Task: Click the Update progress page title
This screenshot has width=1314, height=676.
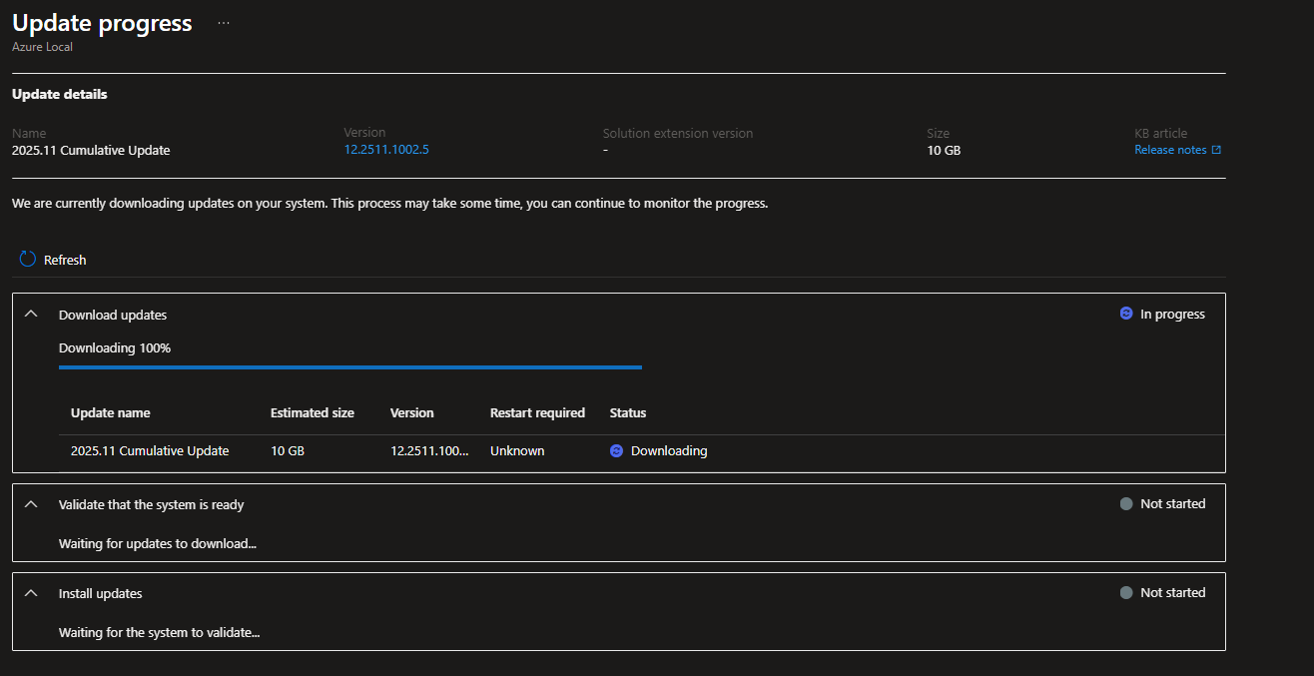Action: pos(102,23)
